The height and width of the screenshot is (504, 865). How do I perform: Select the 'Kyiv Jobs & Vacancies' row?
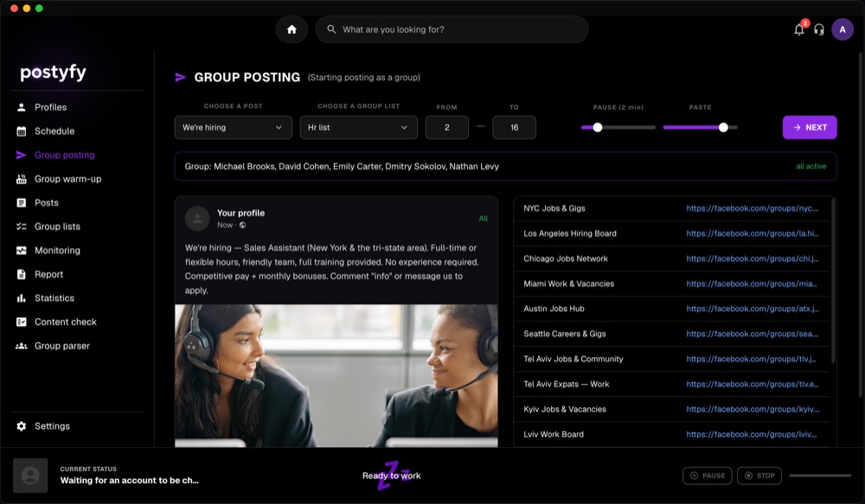pos(671,409)
